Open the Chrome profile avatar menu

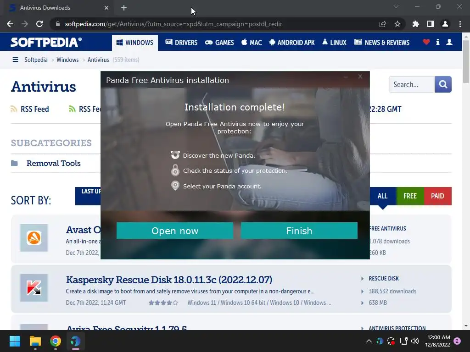445,24
